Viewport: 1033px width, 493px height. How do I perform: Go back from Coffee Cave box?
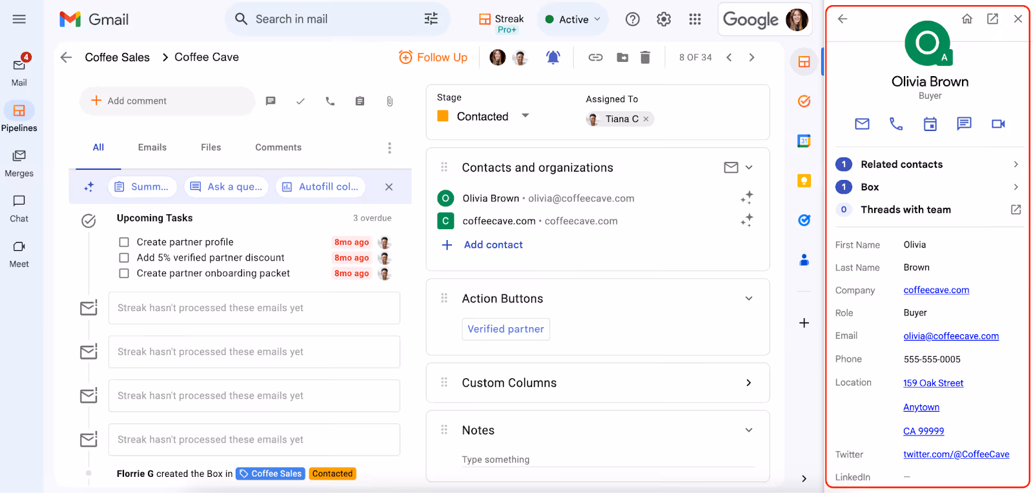tap(66, 57)
